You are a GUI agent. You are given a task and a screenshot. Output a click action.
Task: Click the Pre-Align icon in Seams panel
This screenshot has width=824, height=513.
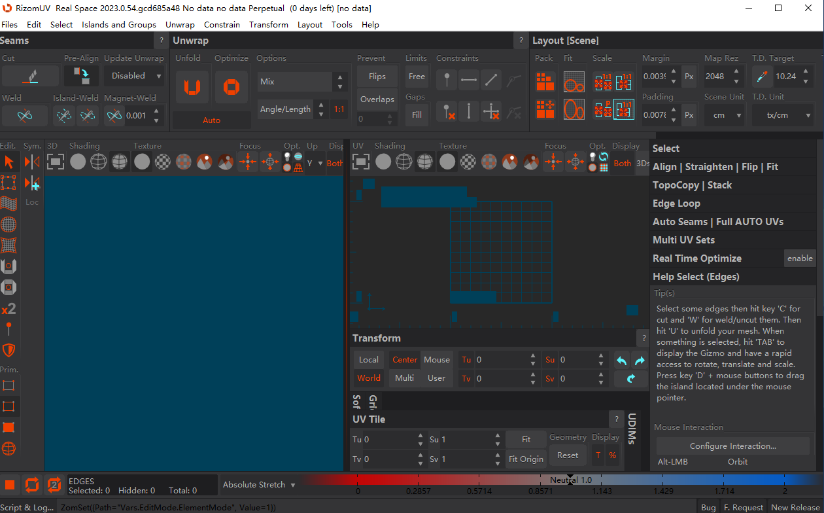82,76
